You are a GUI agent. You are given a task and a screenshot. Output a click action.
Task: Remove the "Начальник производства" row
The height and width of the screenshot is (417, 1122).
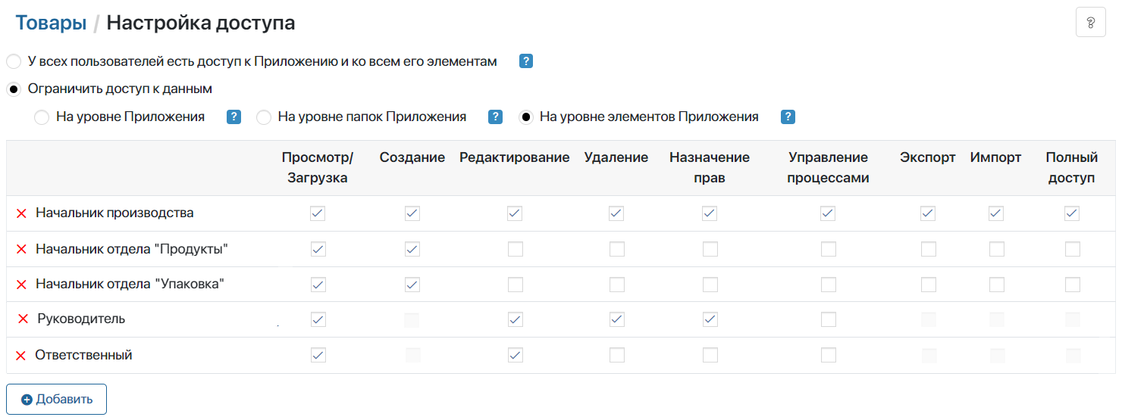[21, 214]
